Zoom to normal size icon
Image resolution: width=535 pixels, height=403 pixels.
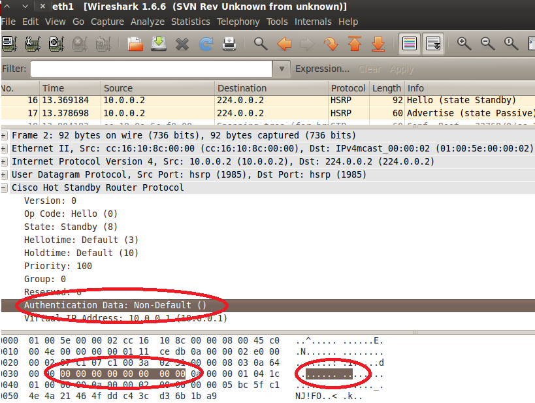511,44
